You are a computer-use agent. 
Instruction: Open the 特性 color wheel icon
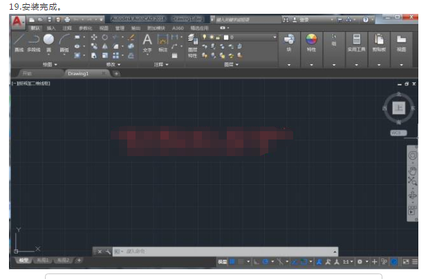(311, 39)
